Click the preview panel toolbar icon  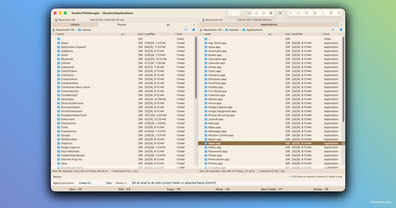point(314,13)
